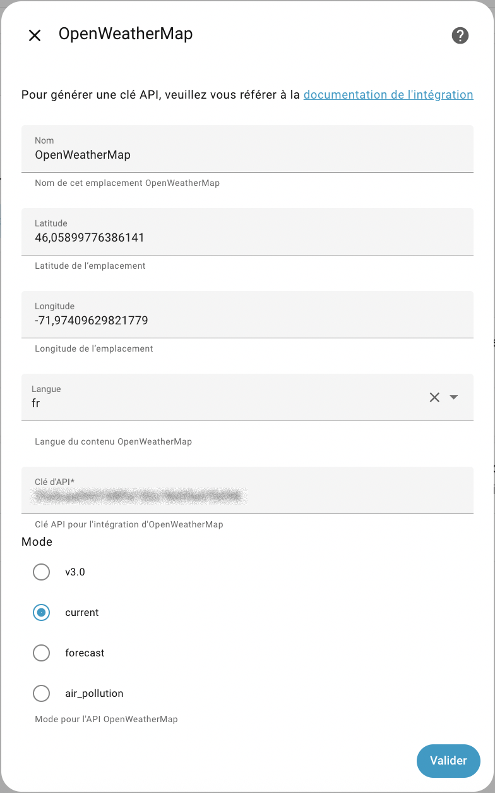Close the OpenWeatherMap dialog with X icon
495x793 pixels.
[x=35, y=35]
